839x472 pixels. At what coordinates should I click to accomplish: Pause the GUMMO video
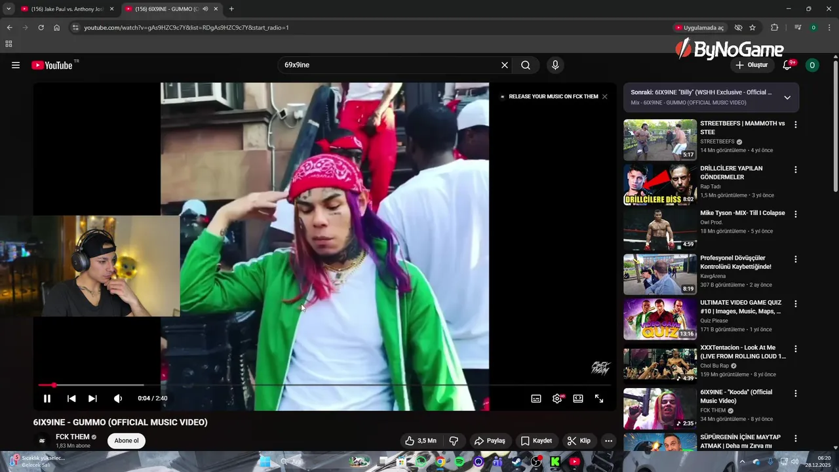[x=47, y=399]
